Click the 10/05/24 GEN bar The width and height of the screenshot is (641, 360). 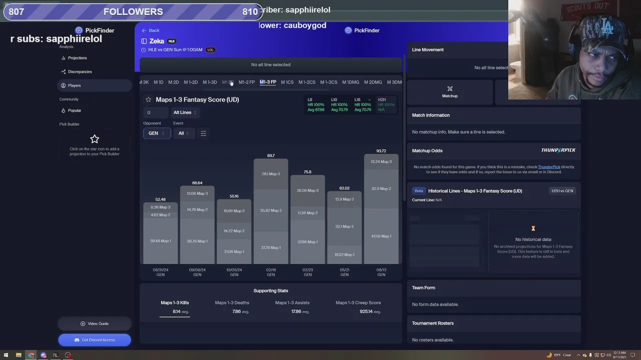[x=234, y=231]
